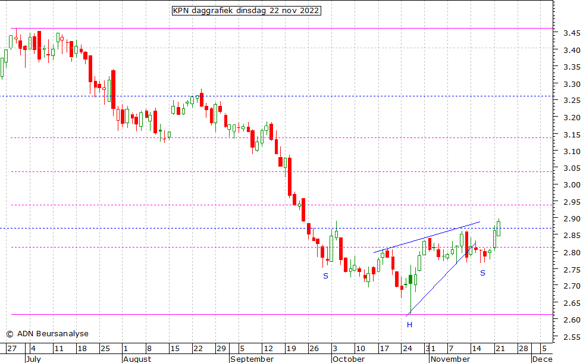Click the 3.35 price axis label
The height and width of the screenshot is (363, 583).
572,67
